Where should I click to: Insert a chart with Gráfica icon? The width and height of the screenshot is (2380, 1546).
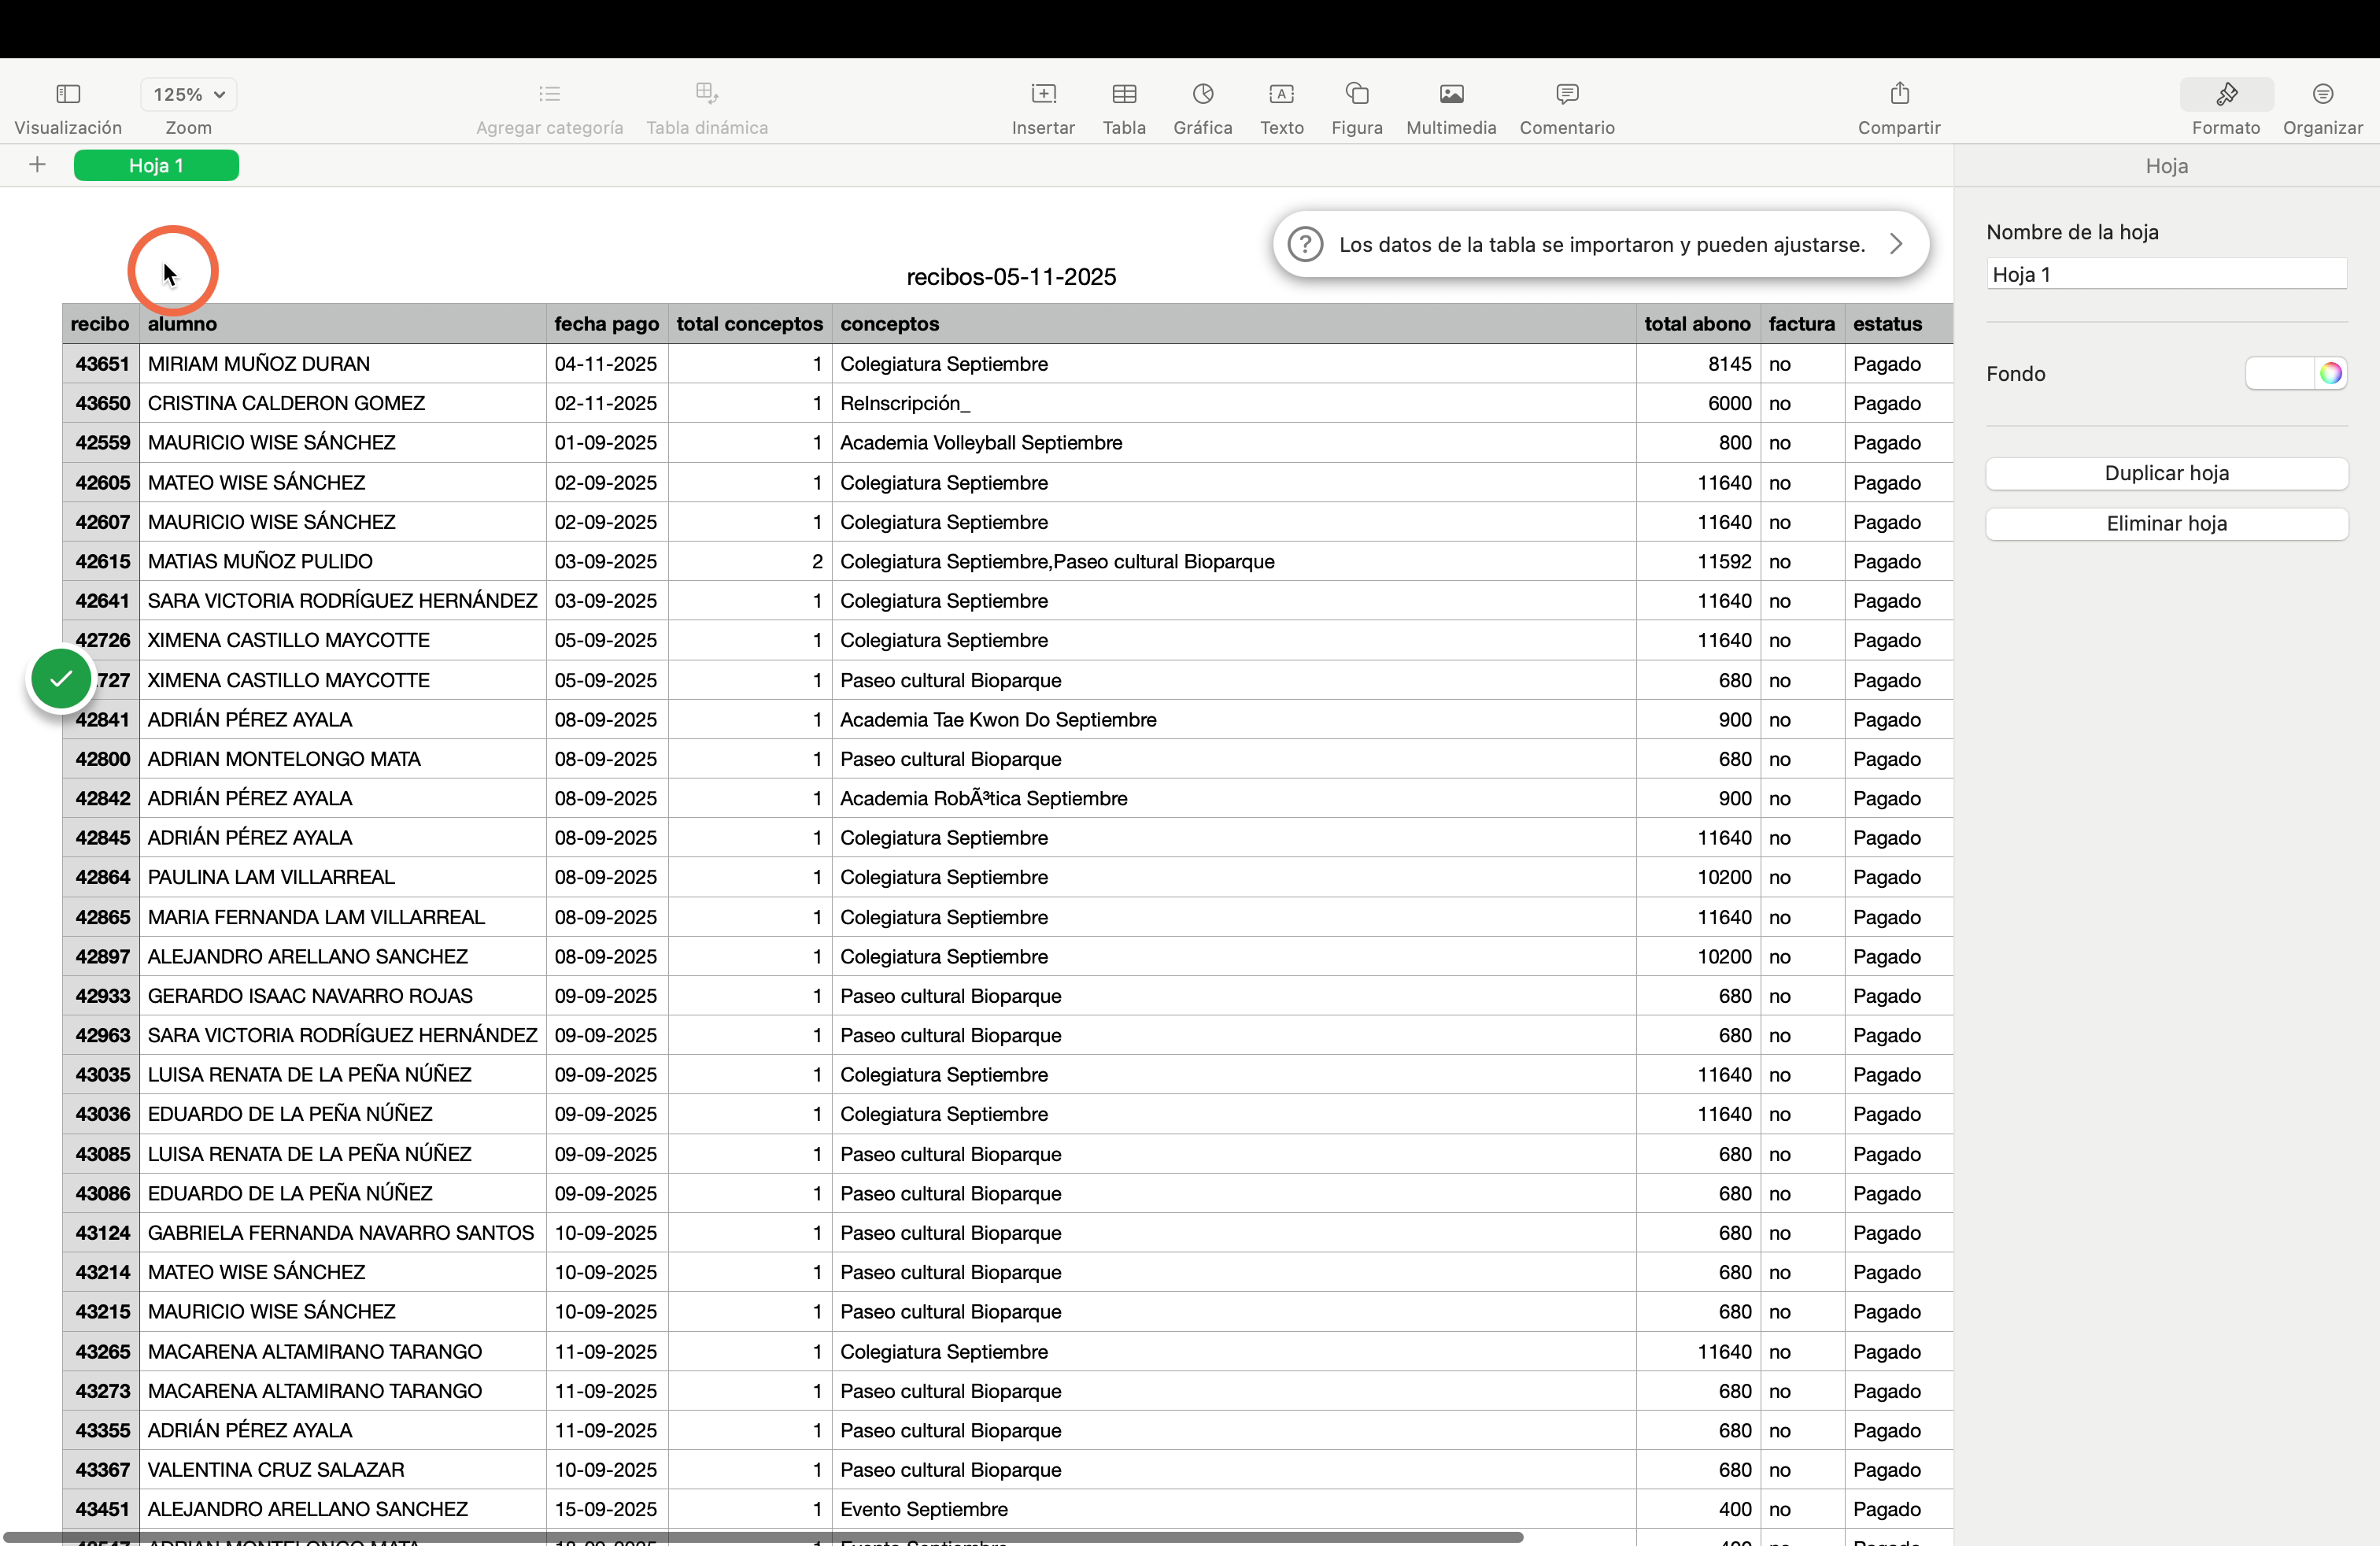coord(1203,94)
